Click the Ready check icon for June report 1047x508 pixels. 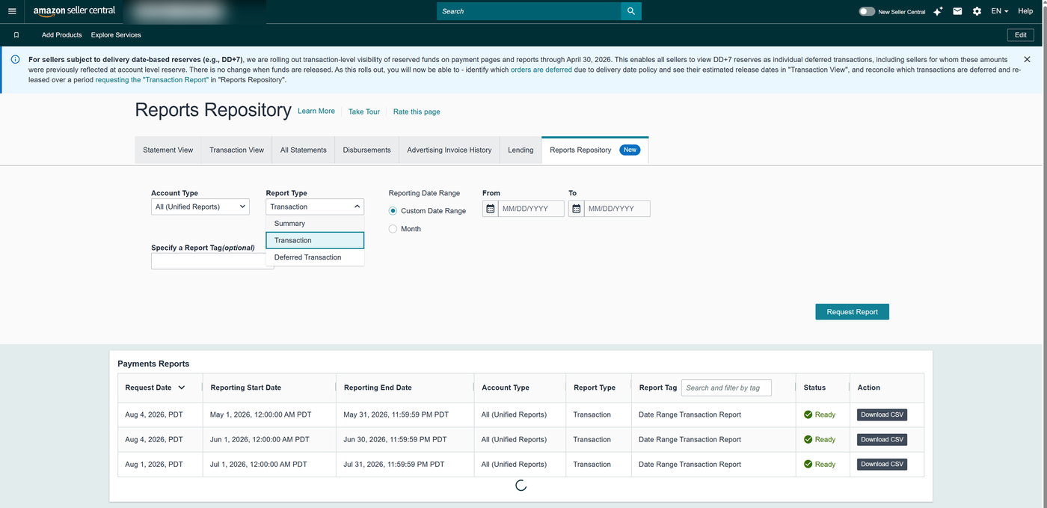pyautogui.click(x=808, y=439)
